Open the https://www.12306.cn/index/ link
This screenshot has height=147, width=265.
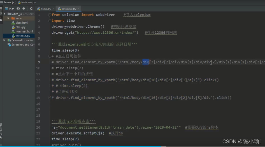(106, 33)
